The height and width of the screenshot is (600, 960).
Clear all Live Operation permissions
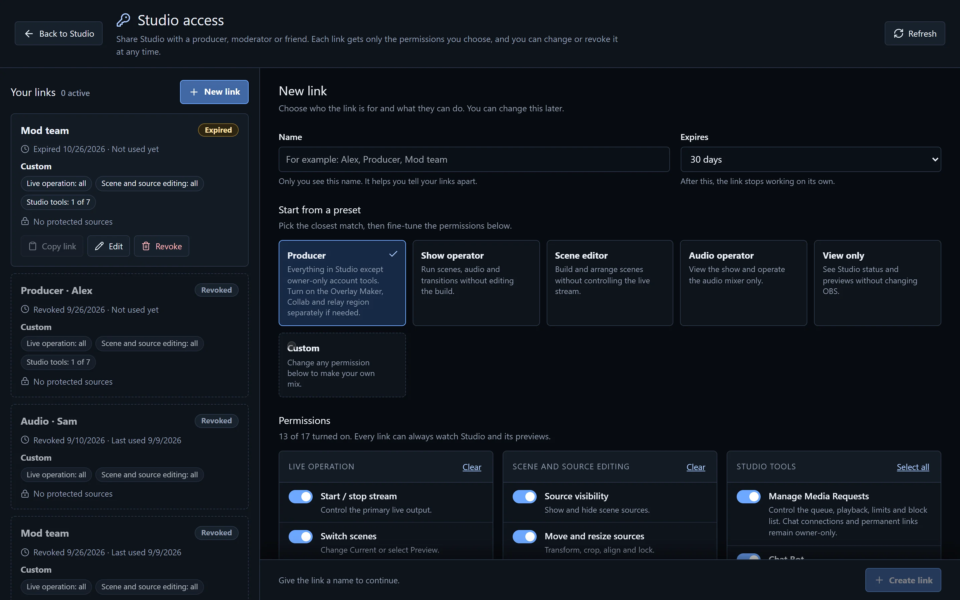472,467
